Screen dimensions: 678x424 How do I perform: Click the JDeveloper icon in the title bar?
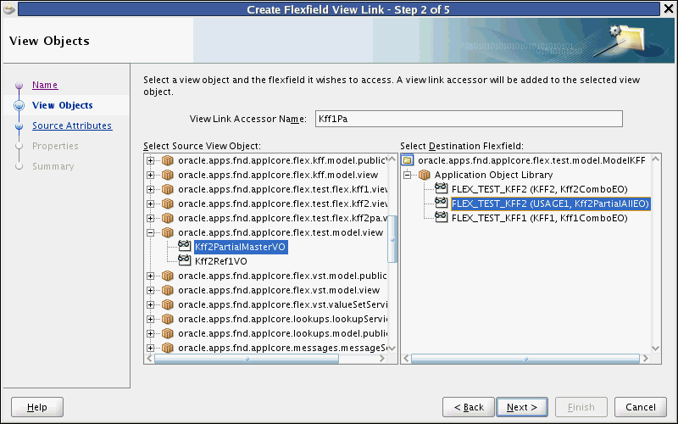[9, 9]
